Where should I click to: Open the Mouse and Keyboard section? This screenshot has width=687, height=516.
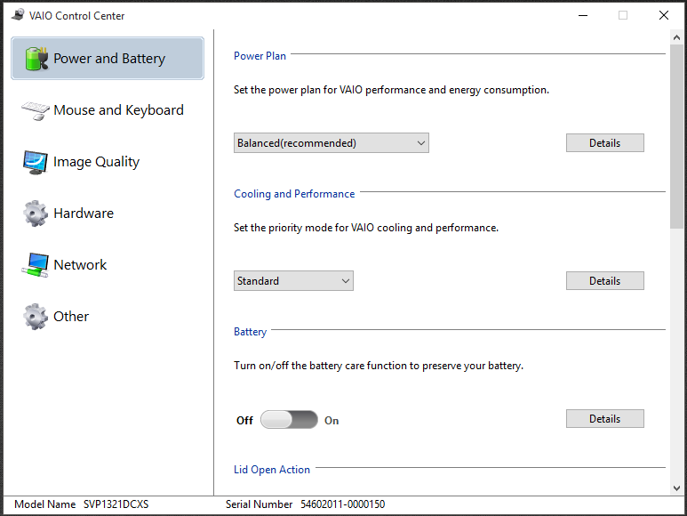[108, 110]
